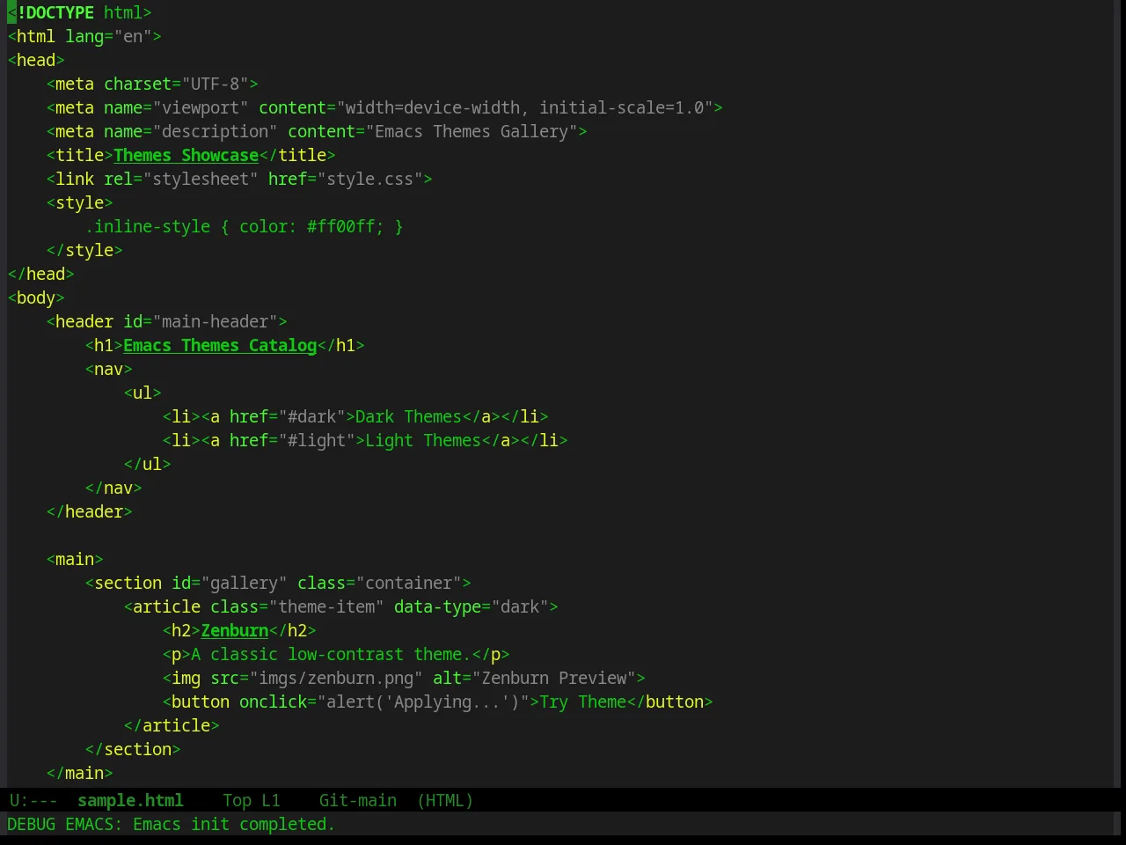Click the sample.html buffer name in mode line
Image resolution: width=1126 pixels, height=845 pixels.
(130, 800)
